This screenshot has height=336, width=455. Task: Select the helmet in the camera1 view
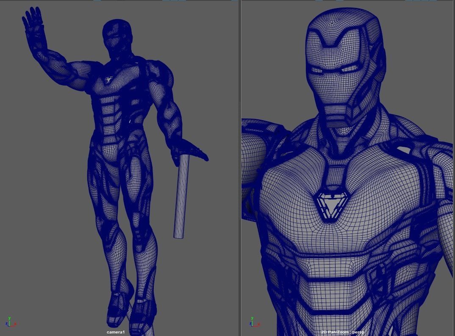(117, 38)
